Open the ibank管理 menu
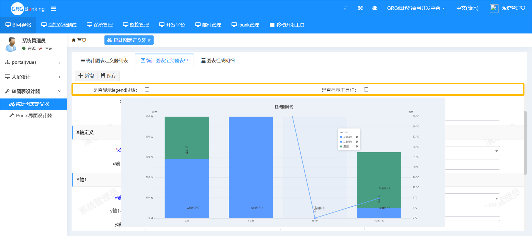The height and width of the screenshot is (236, 532). [245, 25]
